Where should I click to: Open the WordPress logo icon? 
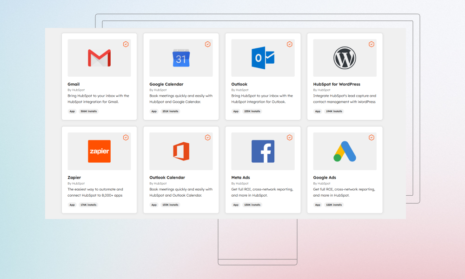345,57
